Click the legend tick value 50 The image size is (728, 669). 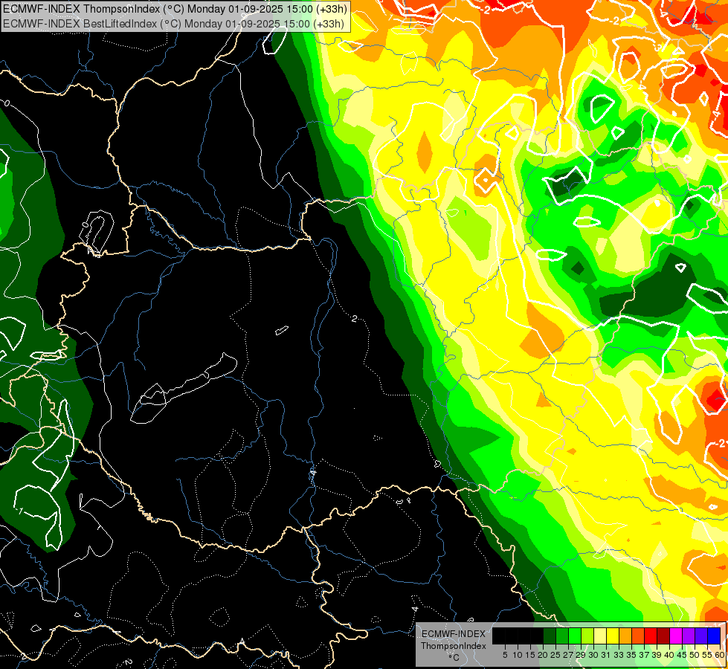(x=695, y=655)
